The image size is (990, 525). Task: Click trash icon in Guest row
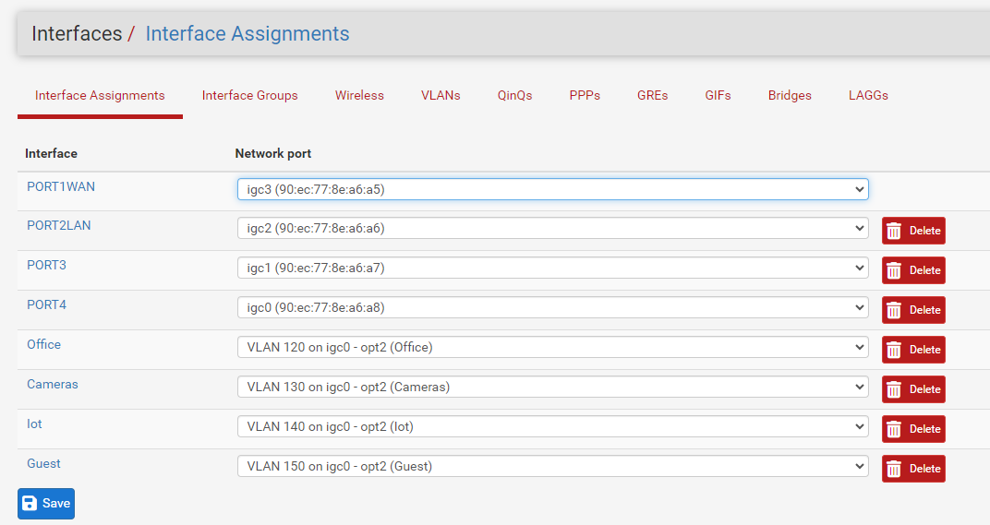[x=893, y=470]
